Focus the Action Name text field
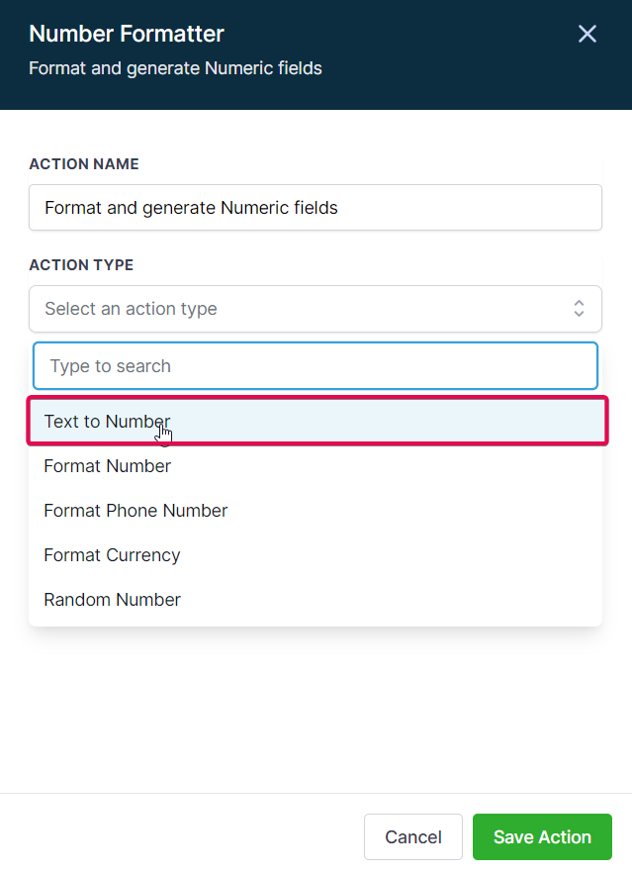632x875 pixels. tap(316, 208)
